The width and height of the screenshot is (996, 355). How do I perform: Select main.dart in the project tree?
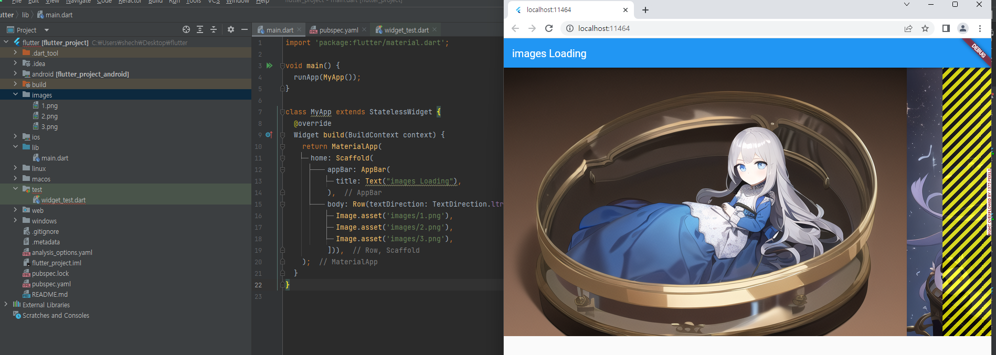55,158
